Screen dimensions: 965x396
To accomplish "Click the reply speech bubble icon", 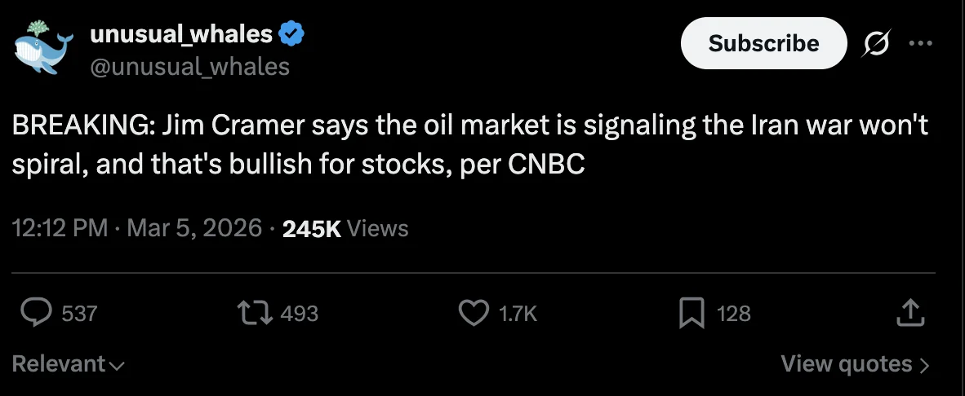I will [36, 313].
